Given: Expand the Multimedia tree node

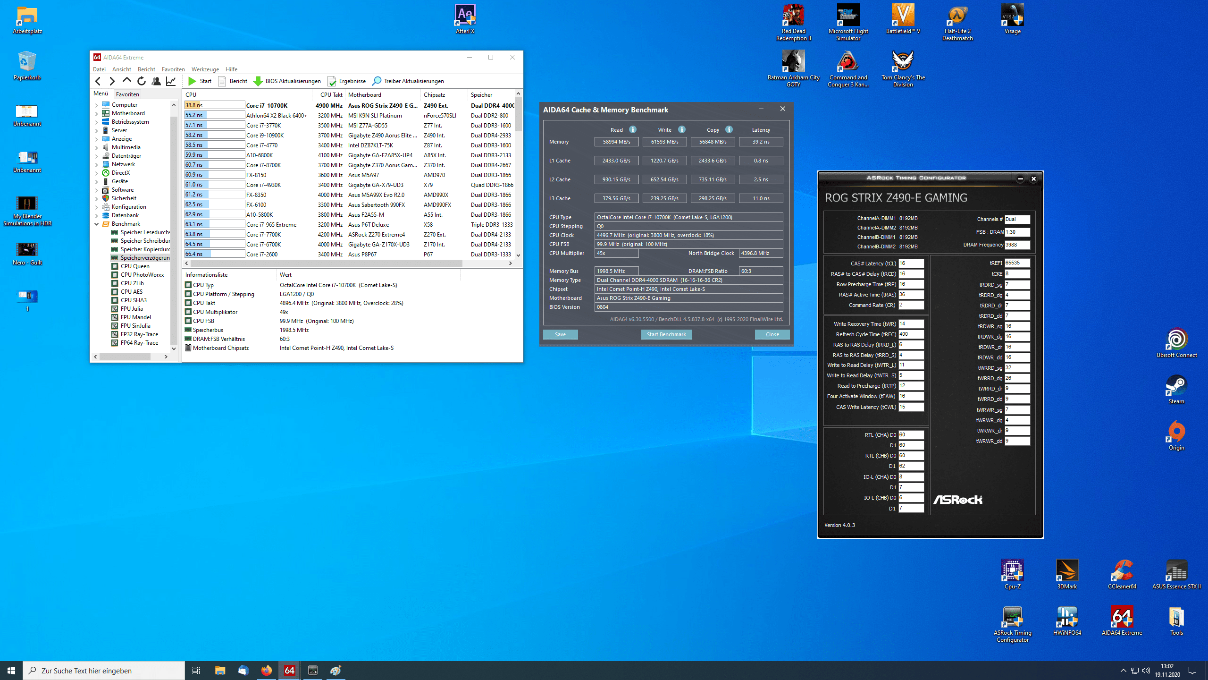Looking at the screenshot, I should click(97, 147).
